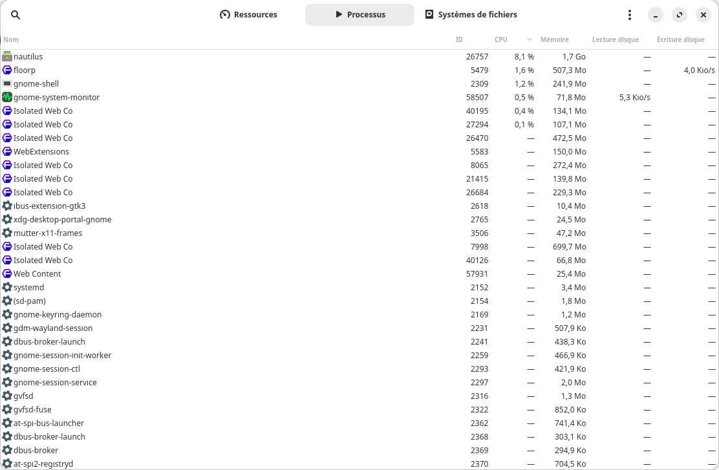Switch to the Ressources tab
This screenshot has width=719, height=470.
249,15
